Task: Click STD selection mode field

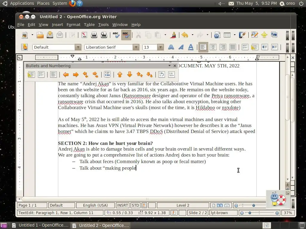Action: click(x=135, y=205)
